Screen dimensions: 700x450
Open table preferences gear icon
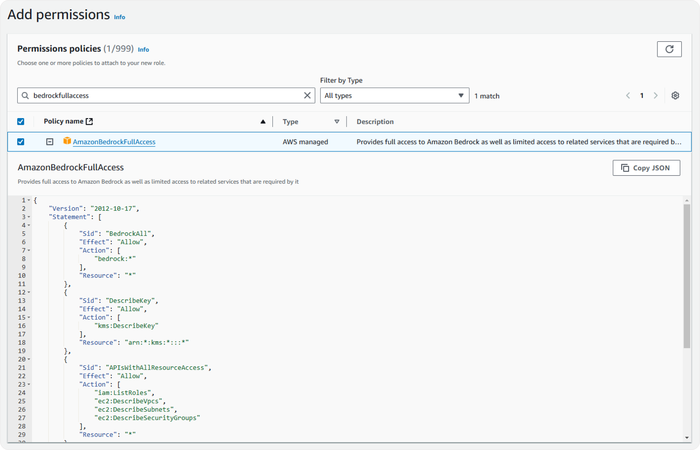(675, 96)
